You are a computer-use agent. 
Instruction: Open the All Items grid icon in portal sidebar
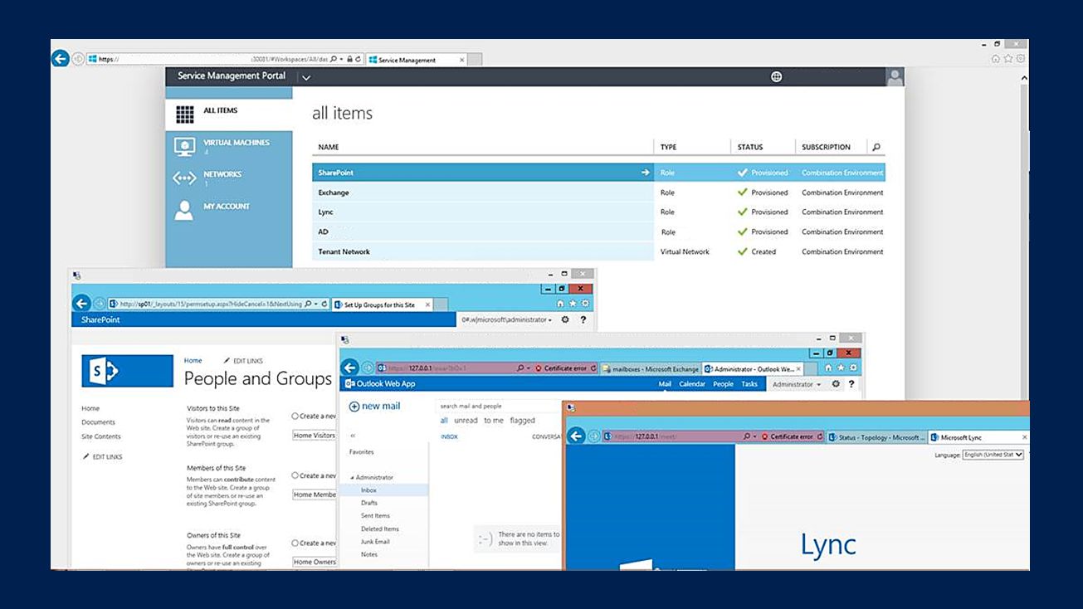pos(184,114)
